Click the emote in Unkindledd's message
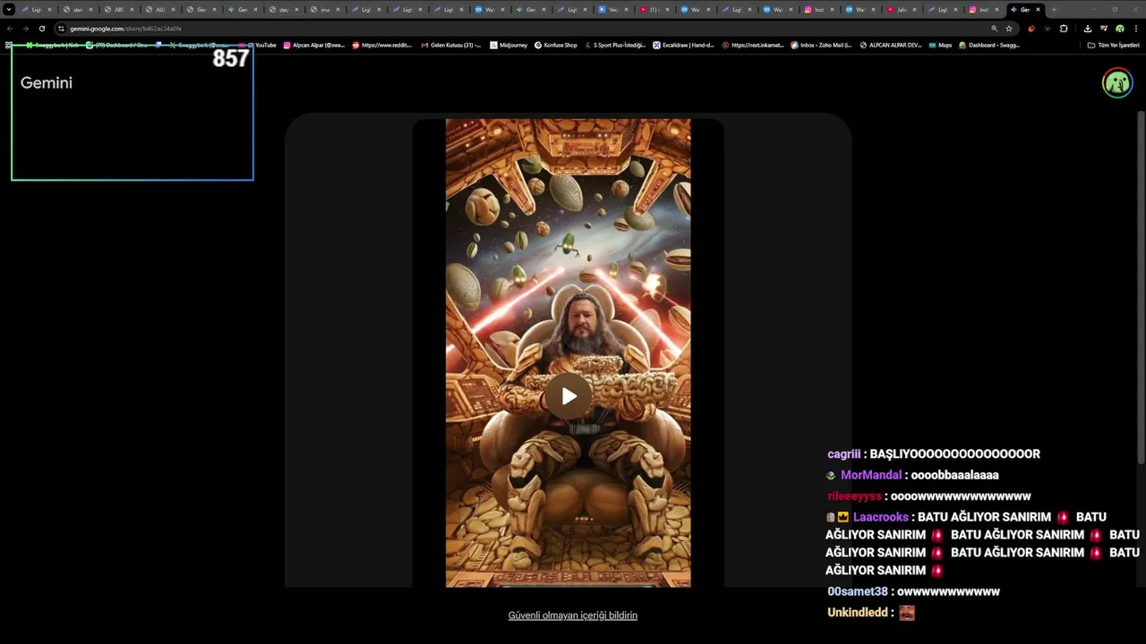The height and width of the screenshot is (644, 1146). click(907, 613)
